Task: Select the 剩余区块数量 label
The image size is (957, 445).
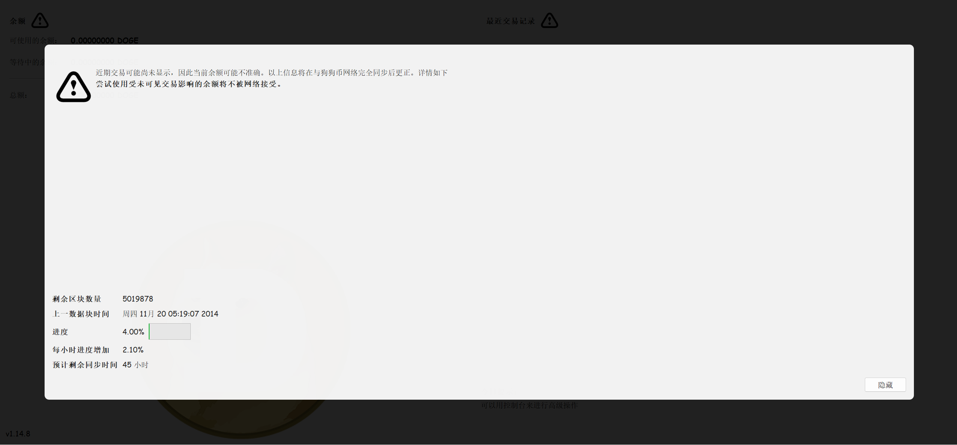Action: coord(77,299)
